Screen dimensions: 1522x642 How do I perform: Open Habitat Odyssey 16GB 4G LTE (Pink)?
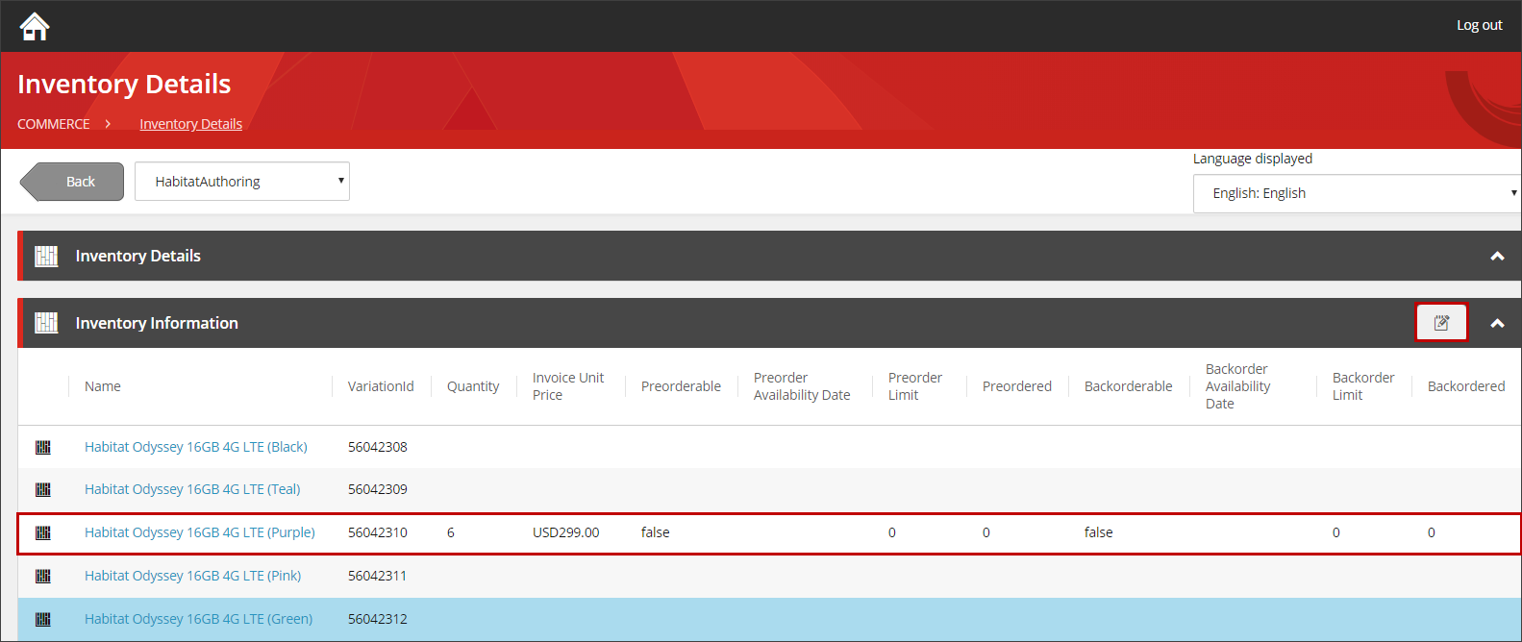coord(192,576)
